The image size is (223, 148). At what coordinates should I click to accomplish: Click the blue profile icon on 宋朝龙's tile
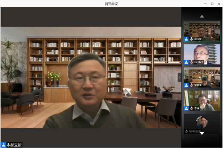point(186,85)
